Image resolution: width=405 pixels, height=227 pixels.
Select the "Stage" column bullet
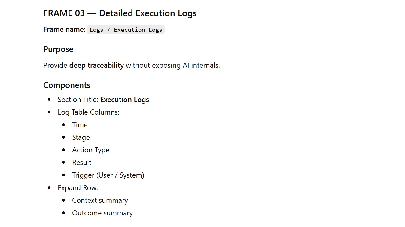pos(81,137)
